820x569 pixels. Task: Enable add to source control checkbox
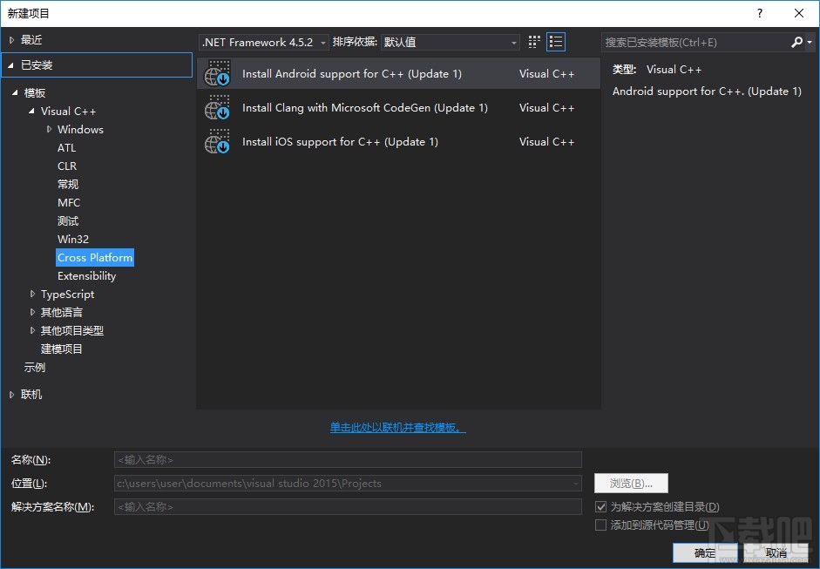tap(601, 525)
